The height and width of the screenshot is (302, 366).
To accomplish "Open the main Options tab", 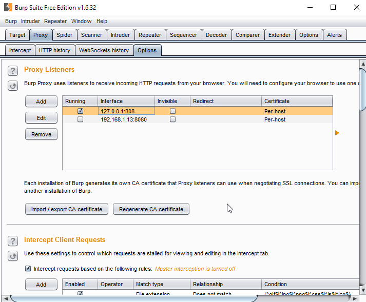I will pos(309,35).
